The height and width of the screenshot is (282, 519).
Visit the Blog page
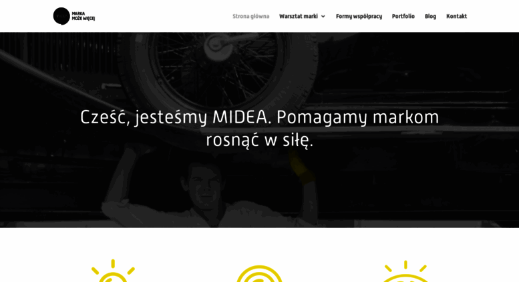click(x=430, y=16)
